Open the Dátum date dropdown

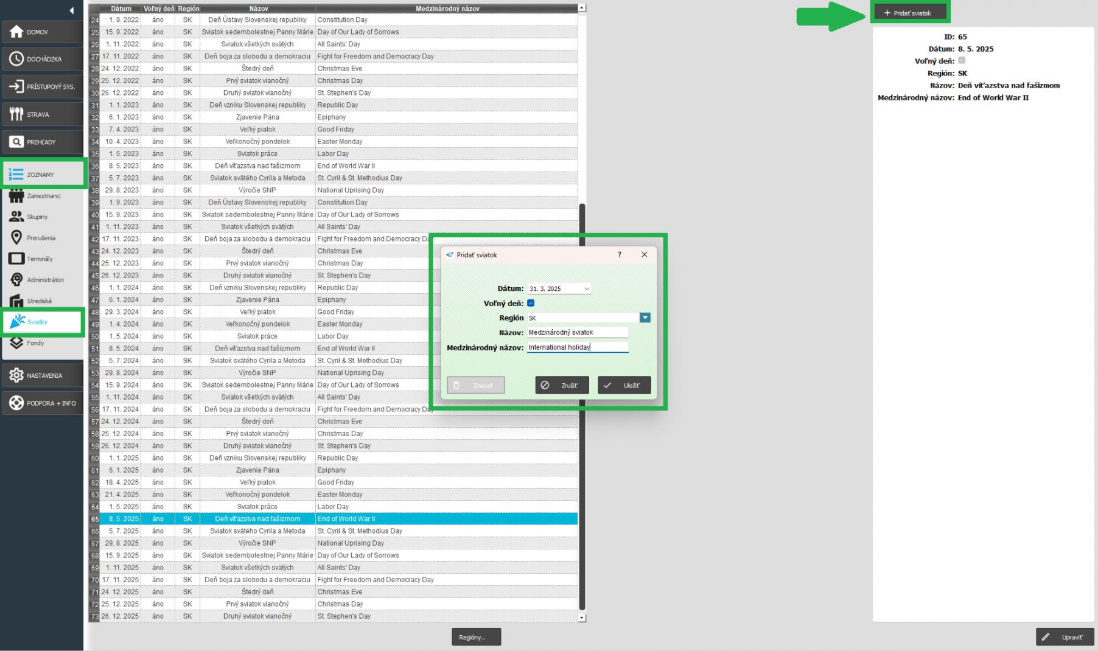(586, 289)
